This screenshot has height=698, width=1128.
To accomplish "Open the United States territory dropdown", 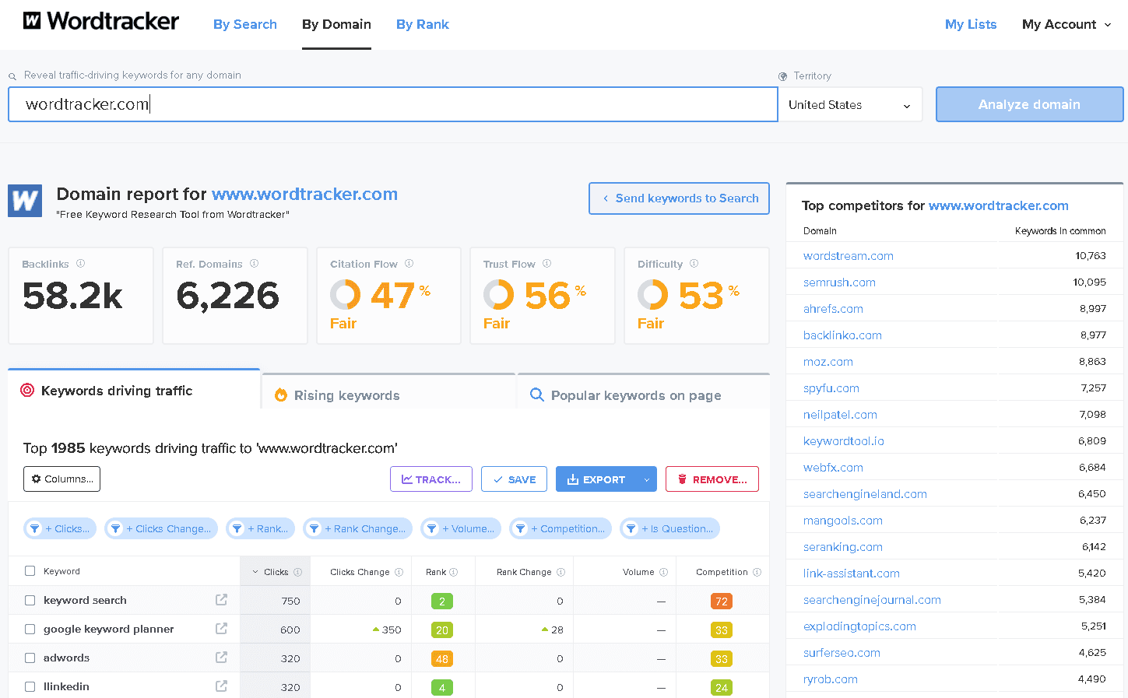I will coord(850,104).
